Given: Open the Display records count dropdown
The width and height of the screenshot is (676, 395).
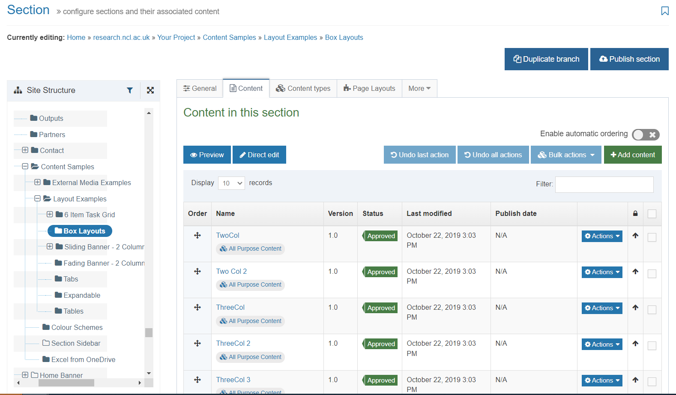Looking at the screenshot, I should (231, 183).
